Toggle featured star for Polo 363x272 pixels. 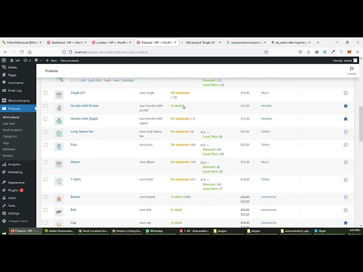coord(345,145)
